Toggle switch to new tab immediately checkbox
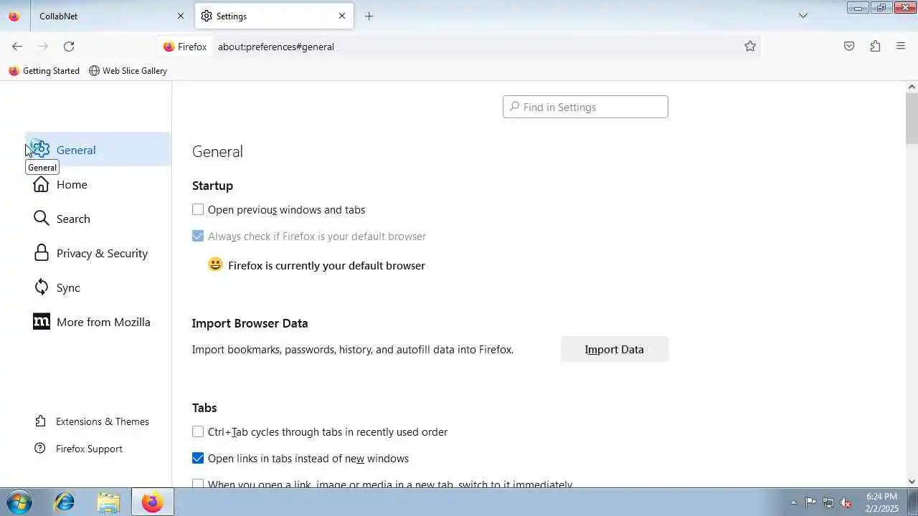Image resolution: width=918 pixels, height=516 pixels. [198, 484]
